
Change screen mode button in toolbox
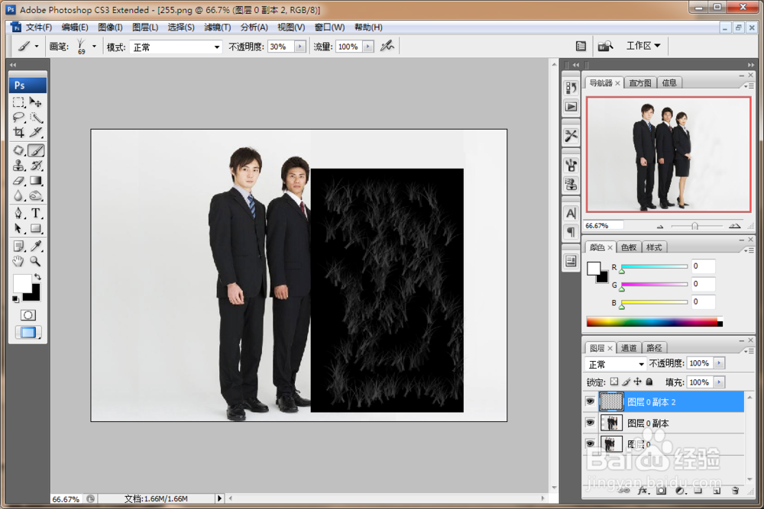coord(28,333)
